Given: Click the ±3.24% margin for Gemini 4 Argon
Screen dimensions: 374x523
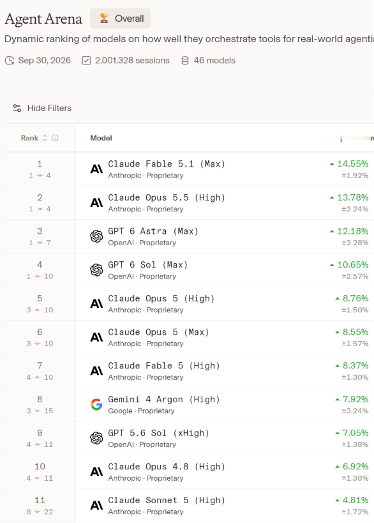Looking at the screenshot, I should click(x=355, y=411).
